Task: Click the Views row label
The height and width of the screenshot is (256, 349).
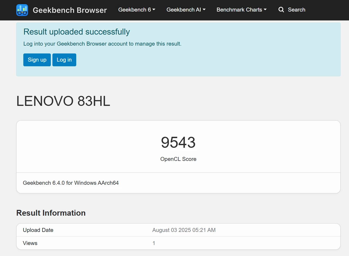Action: click(x=30, y=243)
